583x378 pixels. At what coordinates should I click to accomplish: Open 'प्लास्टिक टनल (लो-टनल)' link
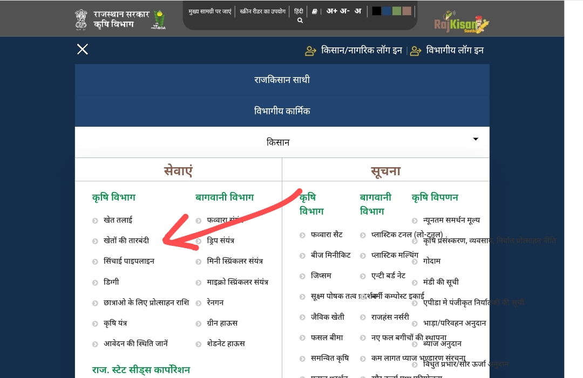[x=407, y=235]
